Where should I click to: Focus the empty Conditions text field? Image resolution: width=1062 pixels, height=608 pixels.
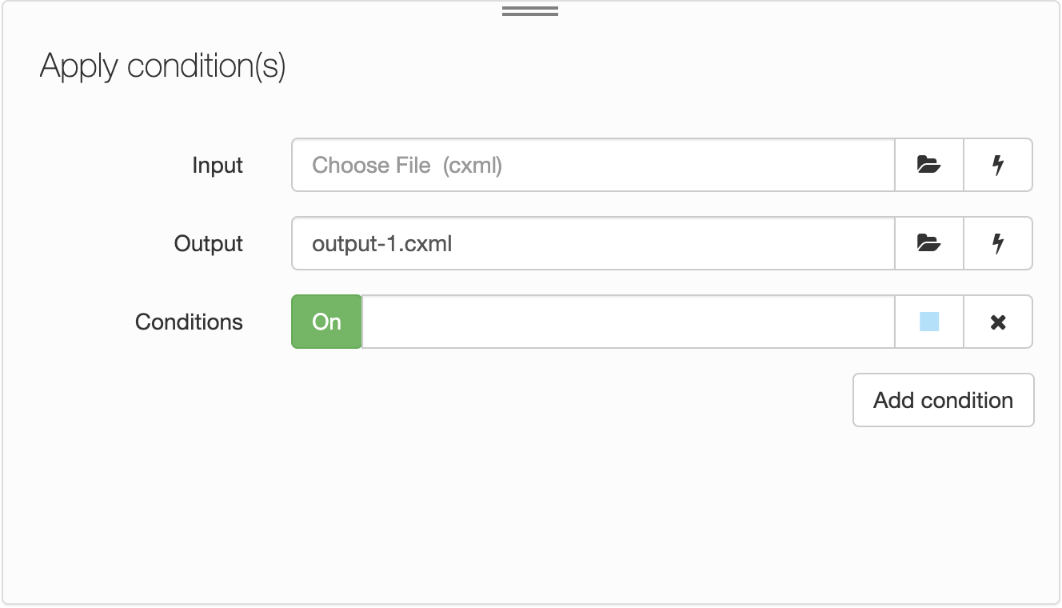(628, 322)
